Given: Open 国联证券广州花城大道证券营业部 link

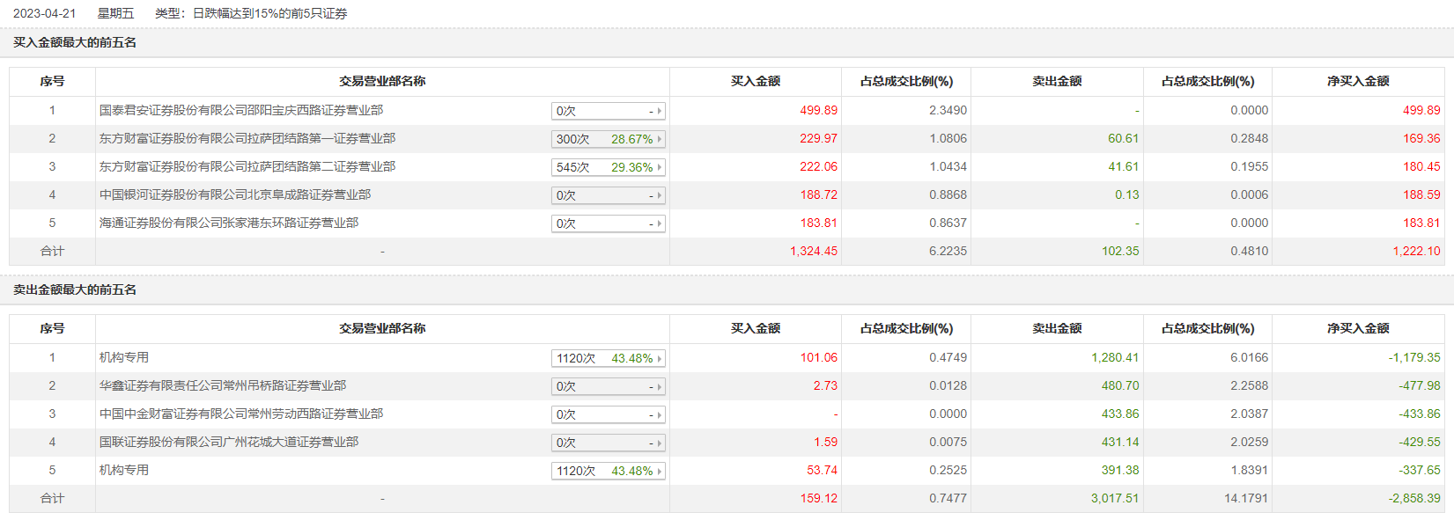Looking at the screenshot, I should [x=229, y=442].
